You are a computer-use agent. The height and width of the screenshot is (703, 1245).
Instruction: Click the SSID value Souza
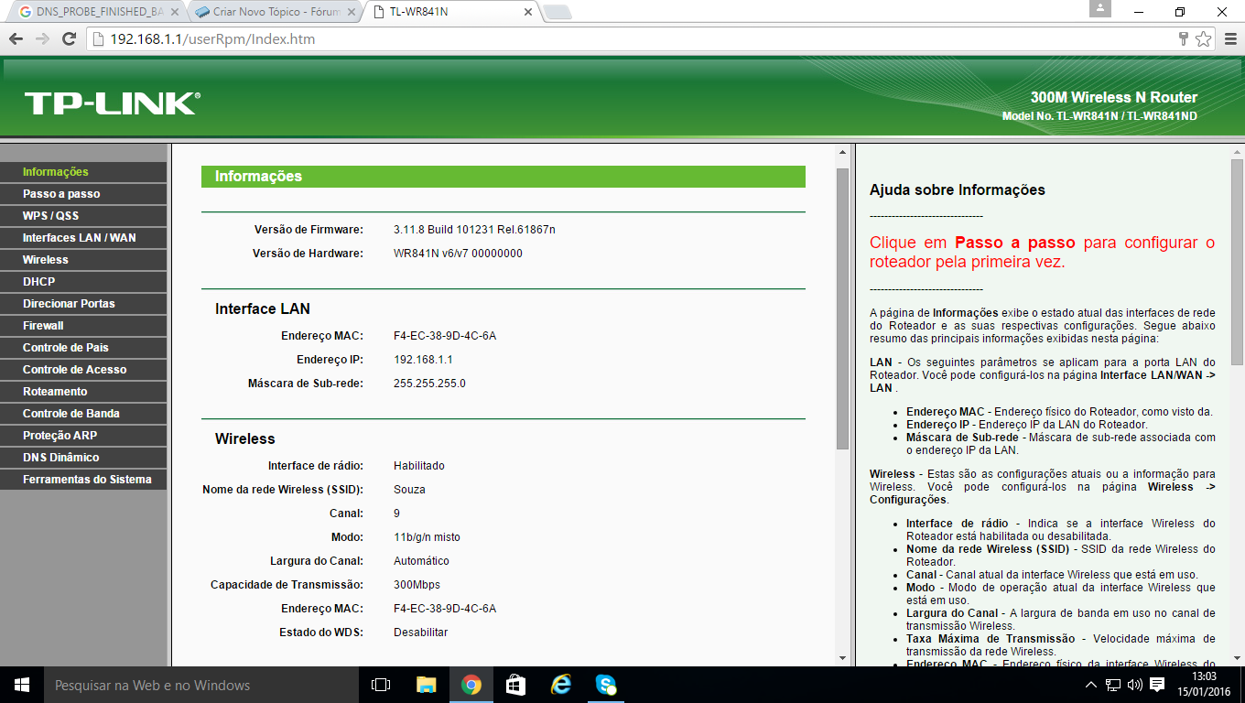coord(409,490)
